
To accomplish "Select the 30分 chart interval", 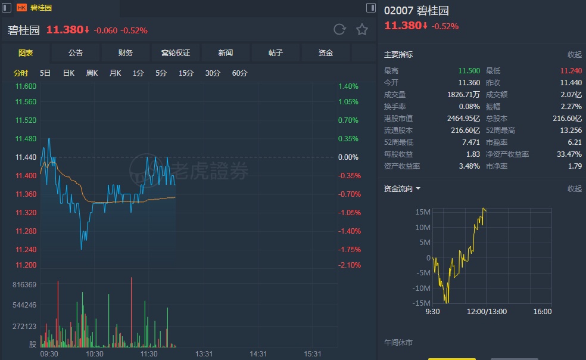I will pyautogui.click(x=213, y=73).
